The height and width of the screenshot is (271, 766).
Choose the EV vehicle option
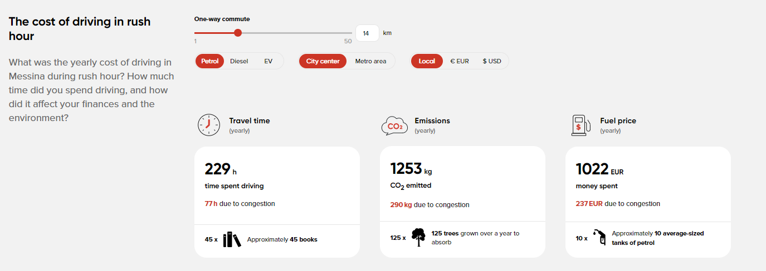[269, 61]
